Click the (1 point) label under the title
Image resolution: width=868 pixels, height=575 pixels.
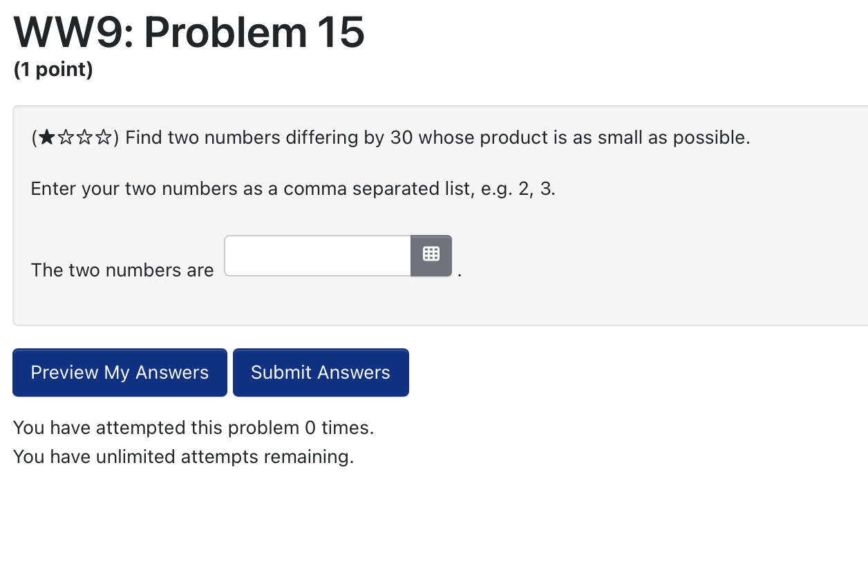point(53,69)
